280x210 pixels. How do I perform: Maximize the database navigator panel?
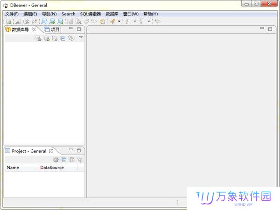[79, 29]
